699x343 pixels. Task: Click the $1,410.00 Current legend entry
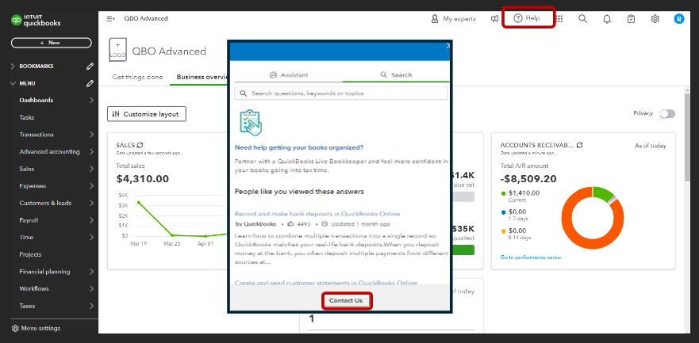tap(520, 196)
